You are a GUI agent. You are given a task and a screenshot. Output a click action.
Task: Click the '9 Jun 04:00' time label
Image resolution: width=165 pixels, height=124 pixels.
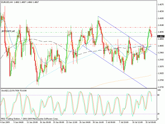tap(18, 122)
